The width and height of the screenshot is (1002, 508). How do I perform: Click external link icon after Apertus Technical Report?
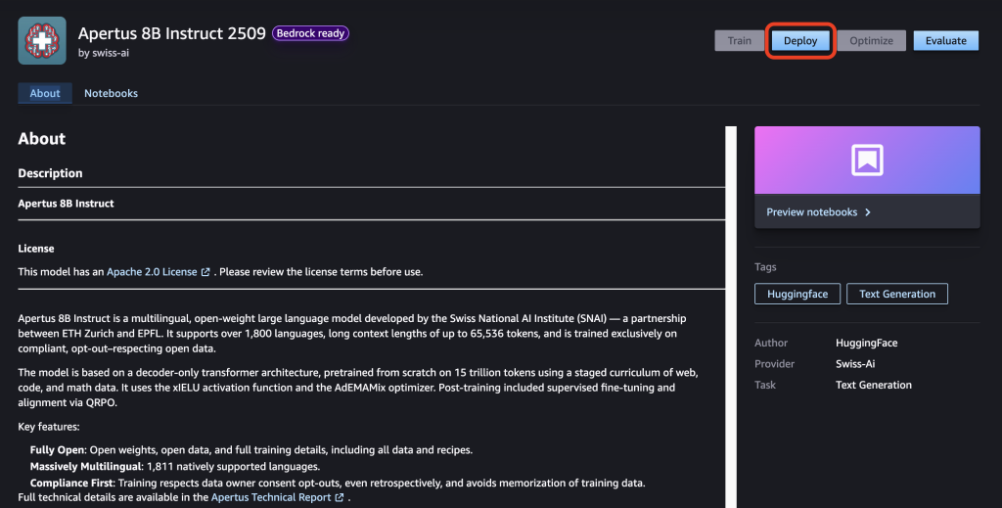click(x=340, y=497)
